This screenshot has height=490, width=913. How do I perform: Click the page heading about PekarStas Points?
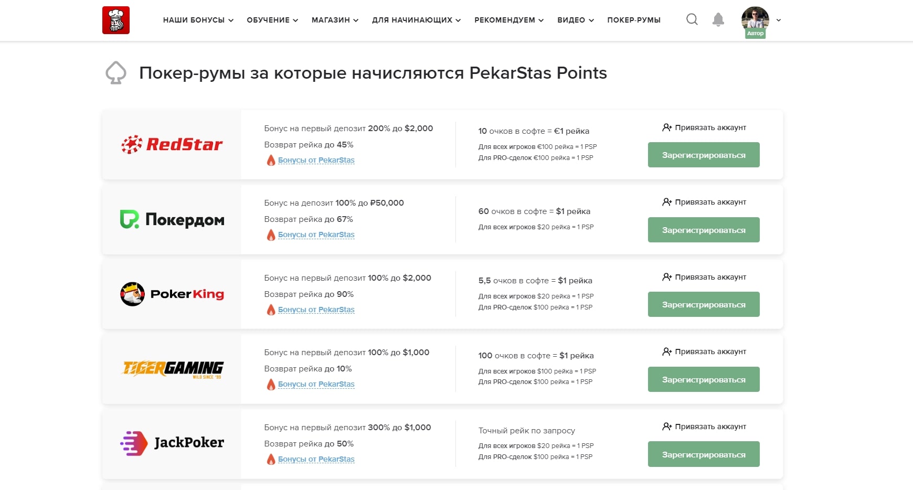pos(373,73)
